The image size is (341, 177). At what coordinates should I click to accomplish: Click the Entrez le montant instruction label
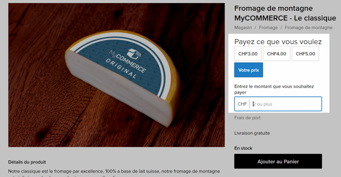[274, 89]
